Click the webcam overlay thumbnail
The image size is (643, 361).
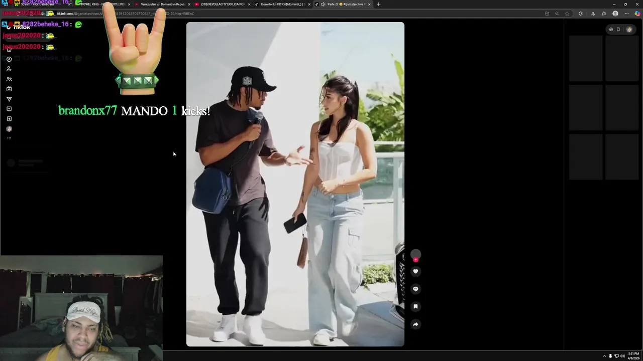coord(81,308)
